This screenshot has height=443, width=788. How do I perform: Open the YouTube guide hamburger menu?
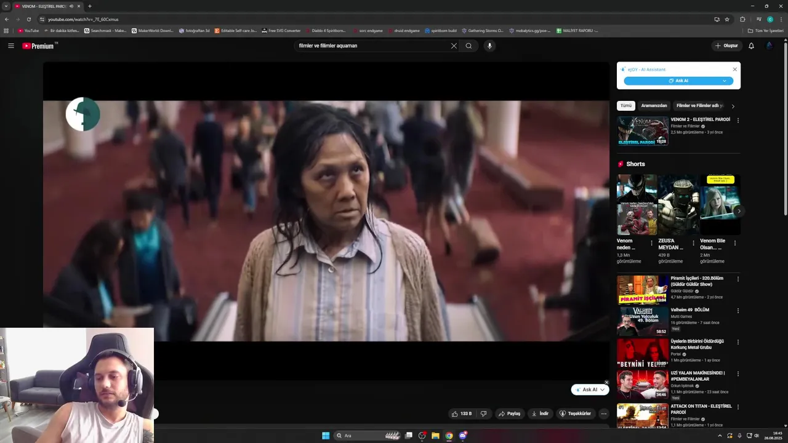point(11,46)
